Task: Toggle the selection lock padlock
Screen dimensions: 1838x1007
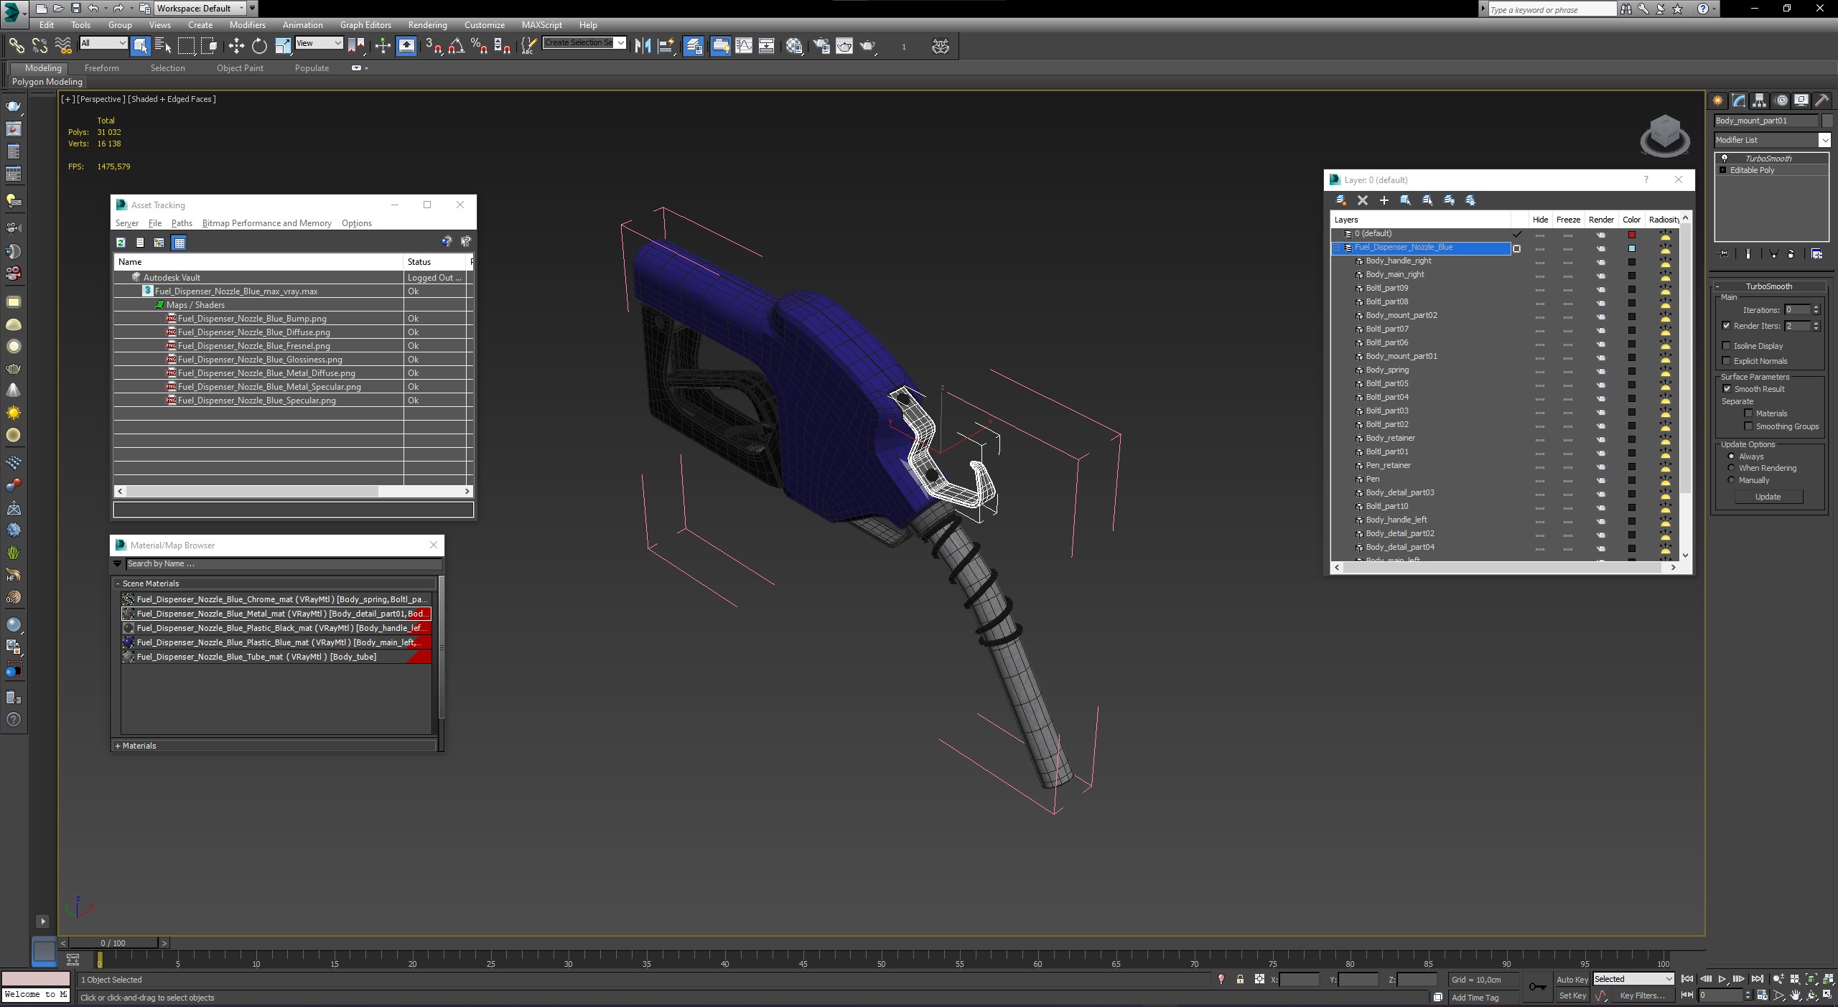Action: point(1240,980)
